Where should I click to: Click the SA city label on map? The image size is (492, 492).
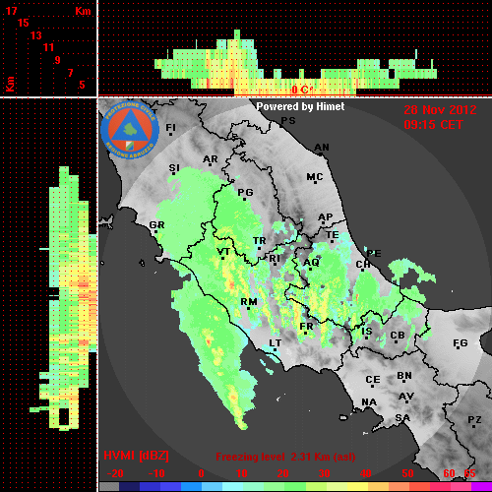click(402, 418)
